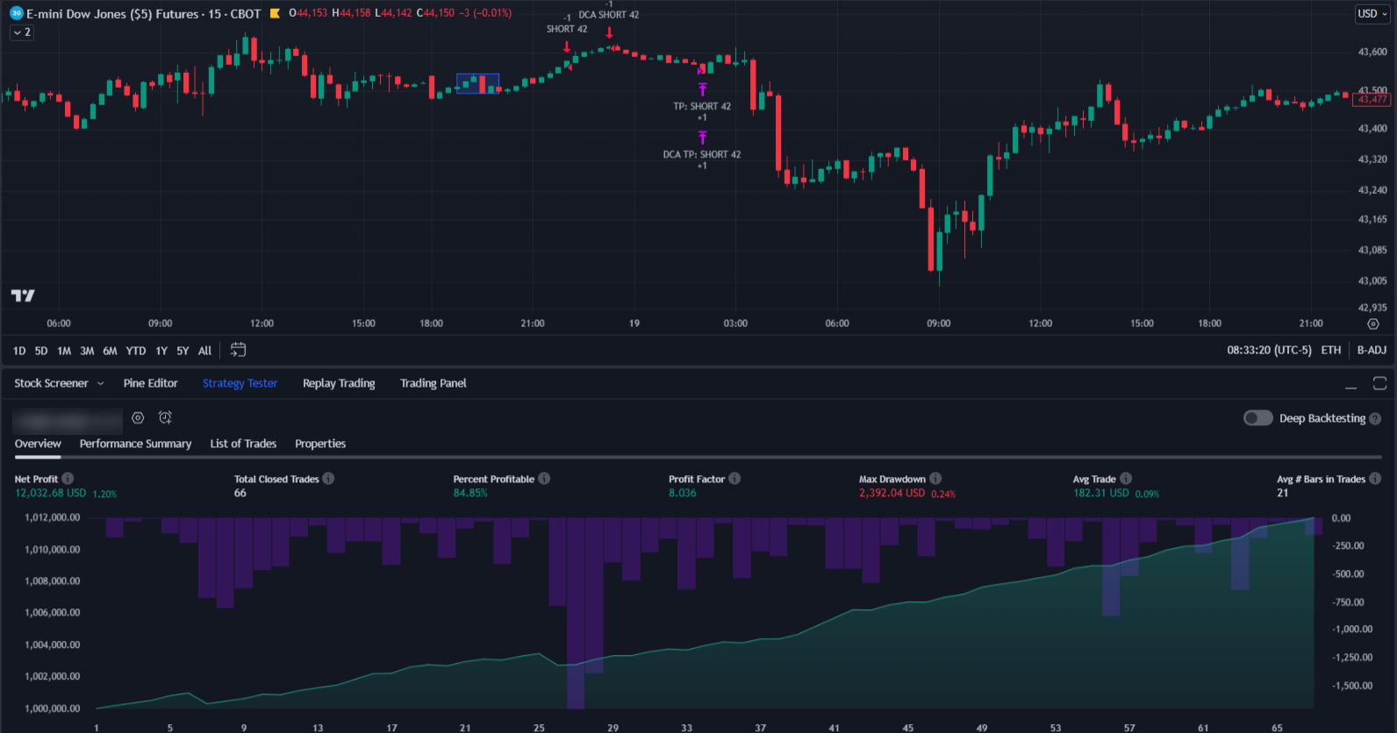The image size is (1397, 733).
Task: Select Strategy Tester tab
Action: [240, 383]
